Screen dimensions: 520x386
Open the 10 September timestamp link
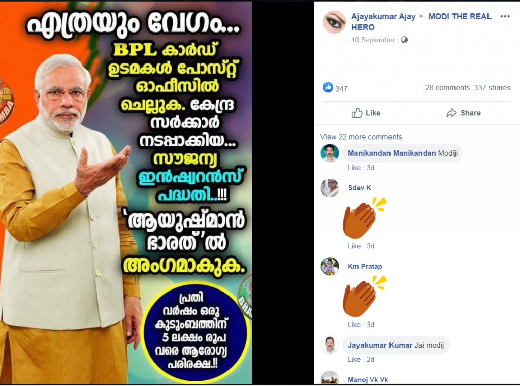click(x=373, y=40)
